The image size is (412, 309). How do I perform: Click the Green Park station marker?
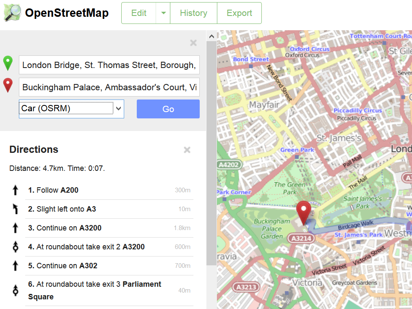(297, 157)
